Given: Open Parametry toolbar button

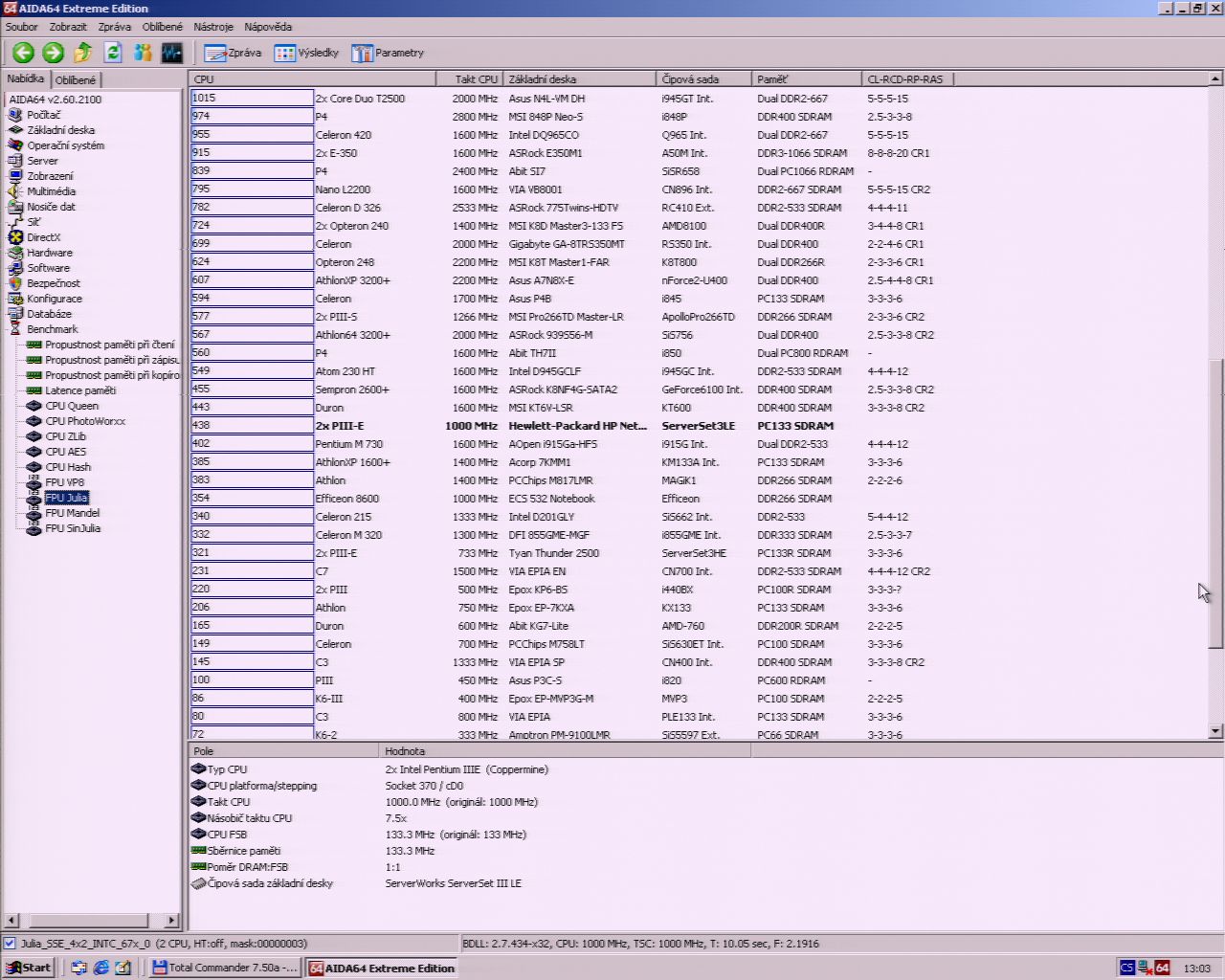Looking at the screenshot, I should pos(387,53).
